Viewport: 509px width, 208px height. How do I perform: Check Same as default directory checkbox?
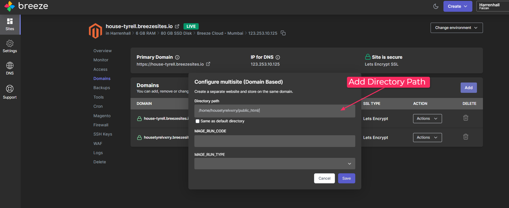198,121
